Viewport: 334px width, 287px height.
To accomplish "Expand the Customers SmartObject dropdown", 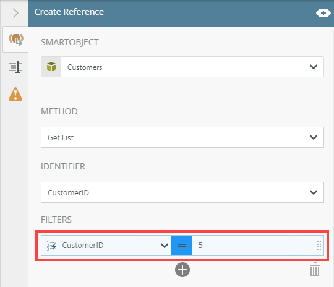I will [x=314, y=67].
